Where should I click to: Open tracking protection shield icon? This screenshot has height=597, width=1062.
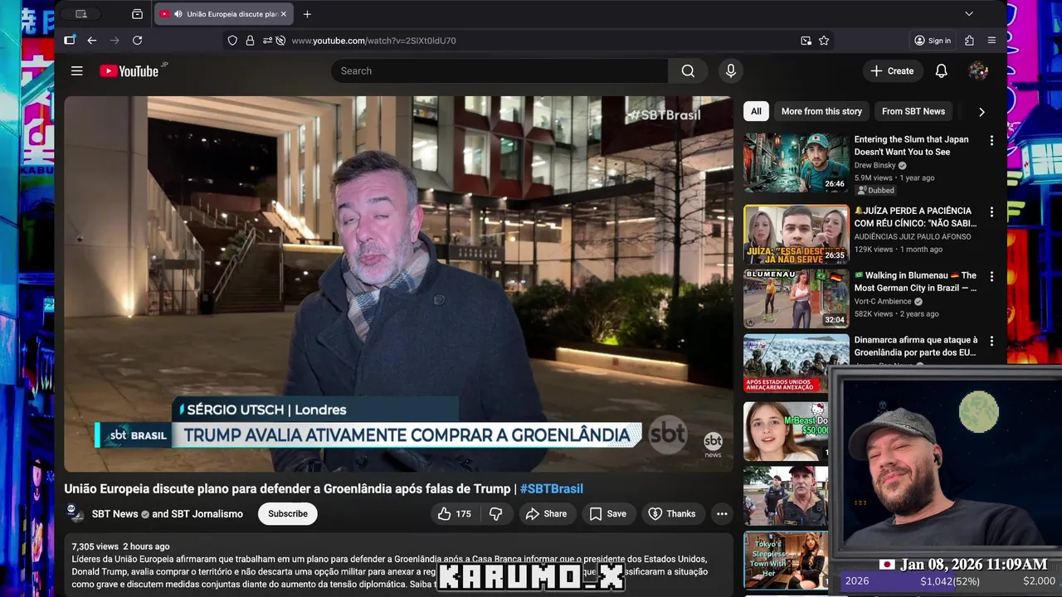tap(232, 41)
